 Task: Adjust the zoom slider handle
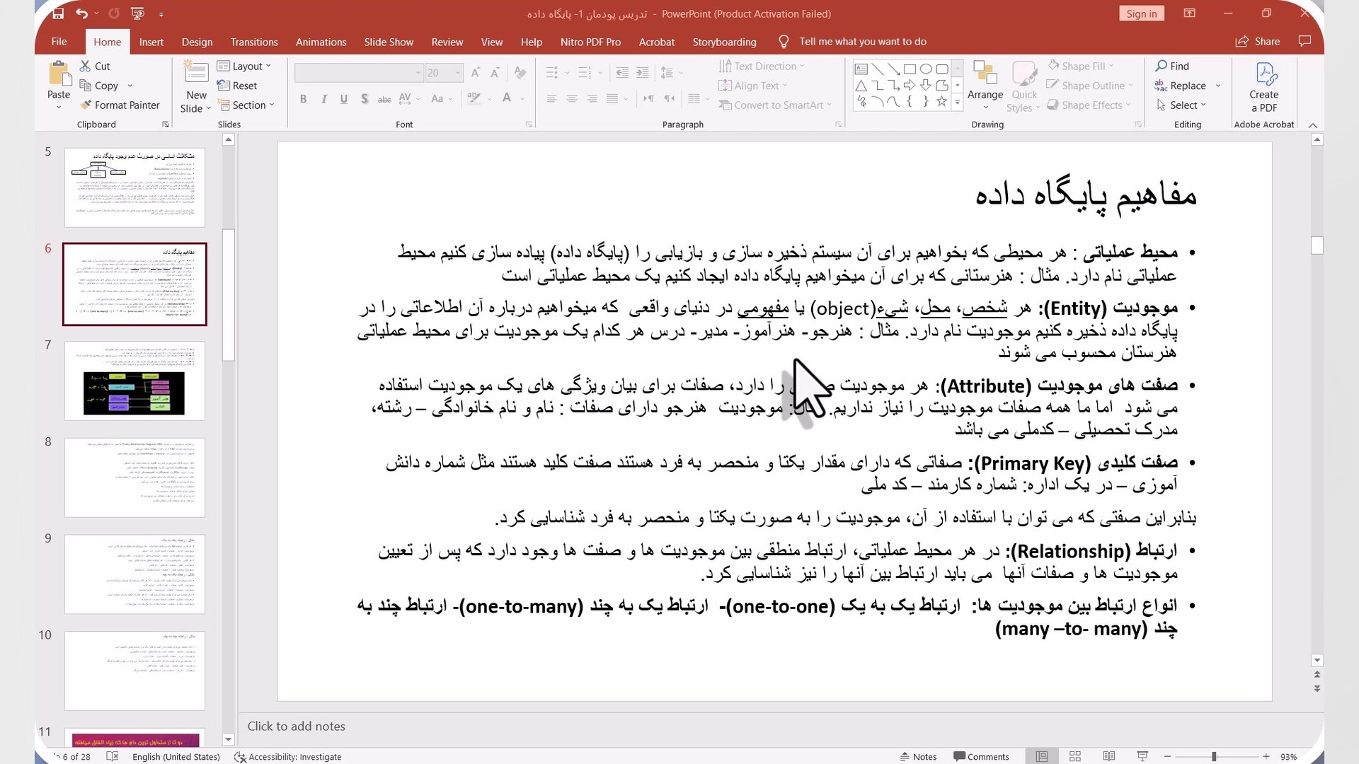tap(1213, 756)
